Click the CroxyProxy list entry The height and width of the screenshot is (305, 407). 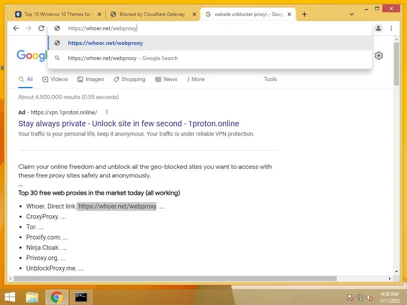[46, 217]
